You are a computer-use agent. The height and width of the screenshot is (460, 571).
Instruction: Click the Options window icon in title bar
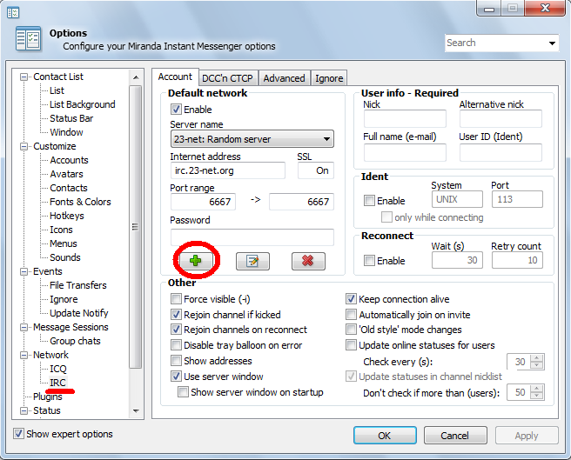pos(13,13)
